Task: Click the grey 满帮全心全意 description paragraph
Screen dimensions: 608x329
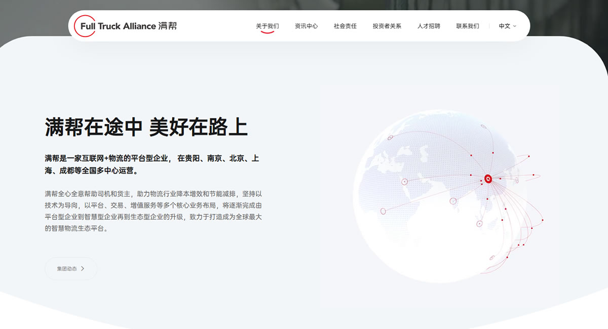Action: (x=153, y=211)
